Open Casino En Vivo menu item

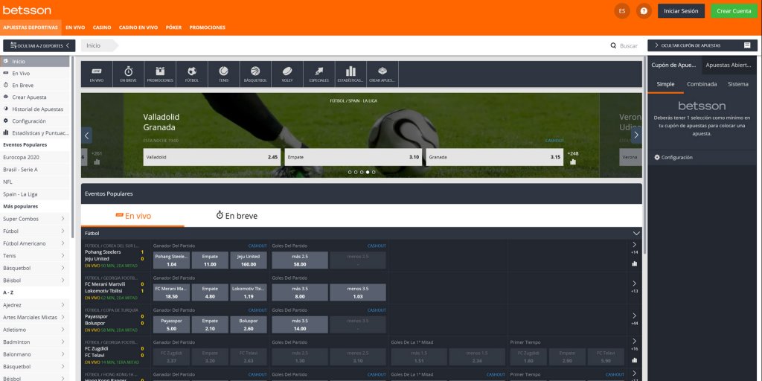[x=138, y=28]
